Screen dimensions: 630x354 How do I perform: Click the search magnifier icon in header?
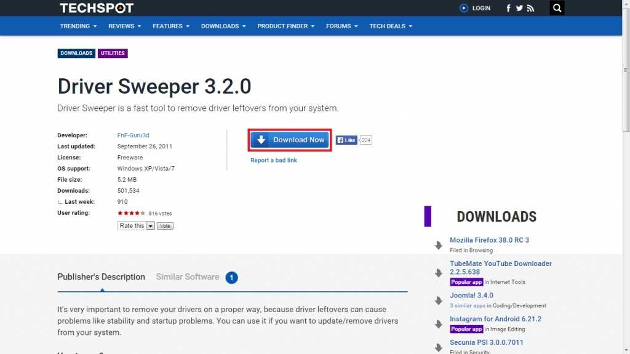[556, 8]
